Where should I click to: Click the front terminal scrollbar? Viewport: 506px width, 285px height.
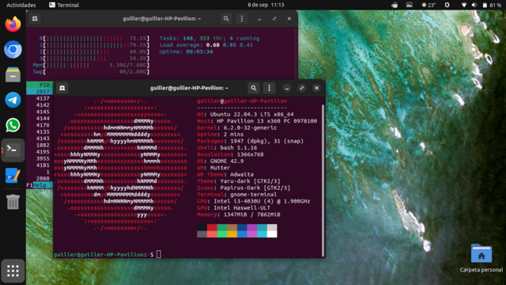[x=323, y=180]
